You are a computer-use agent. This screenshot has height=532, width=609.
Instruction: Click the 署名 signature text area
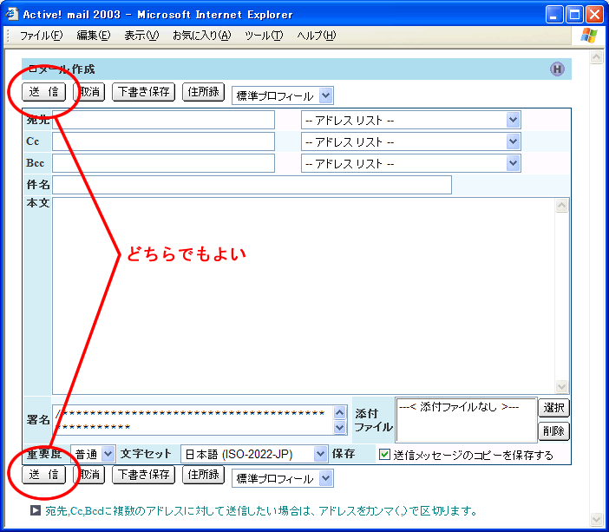point(193,420)
